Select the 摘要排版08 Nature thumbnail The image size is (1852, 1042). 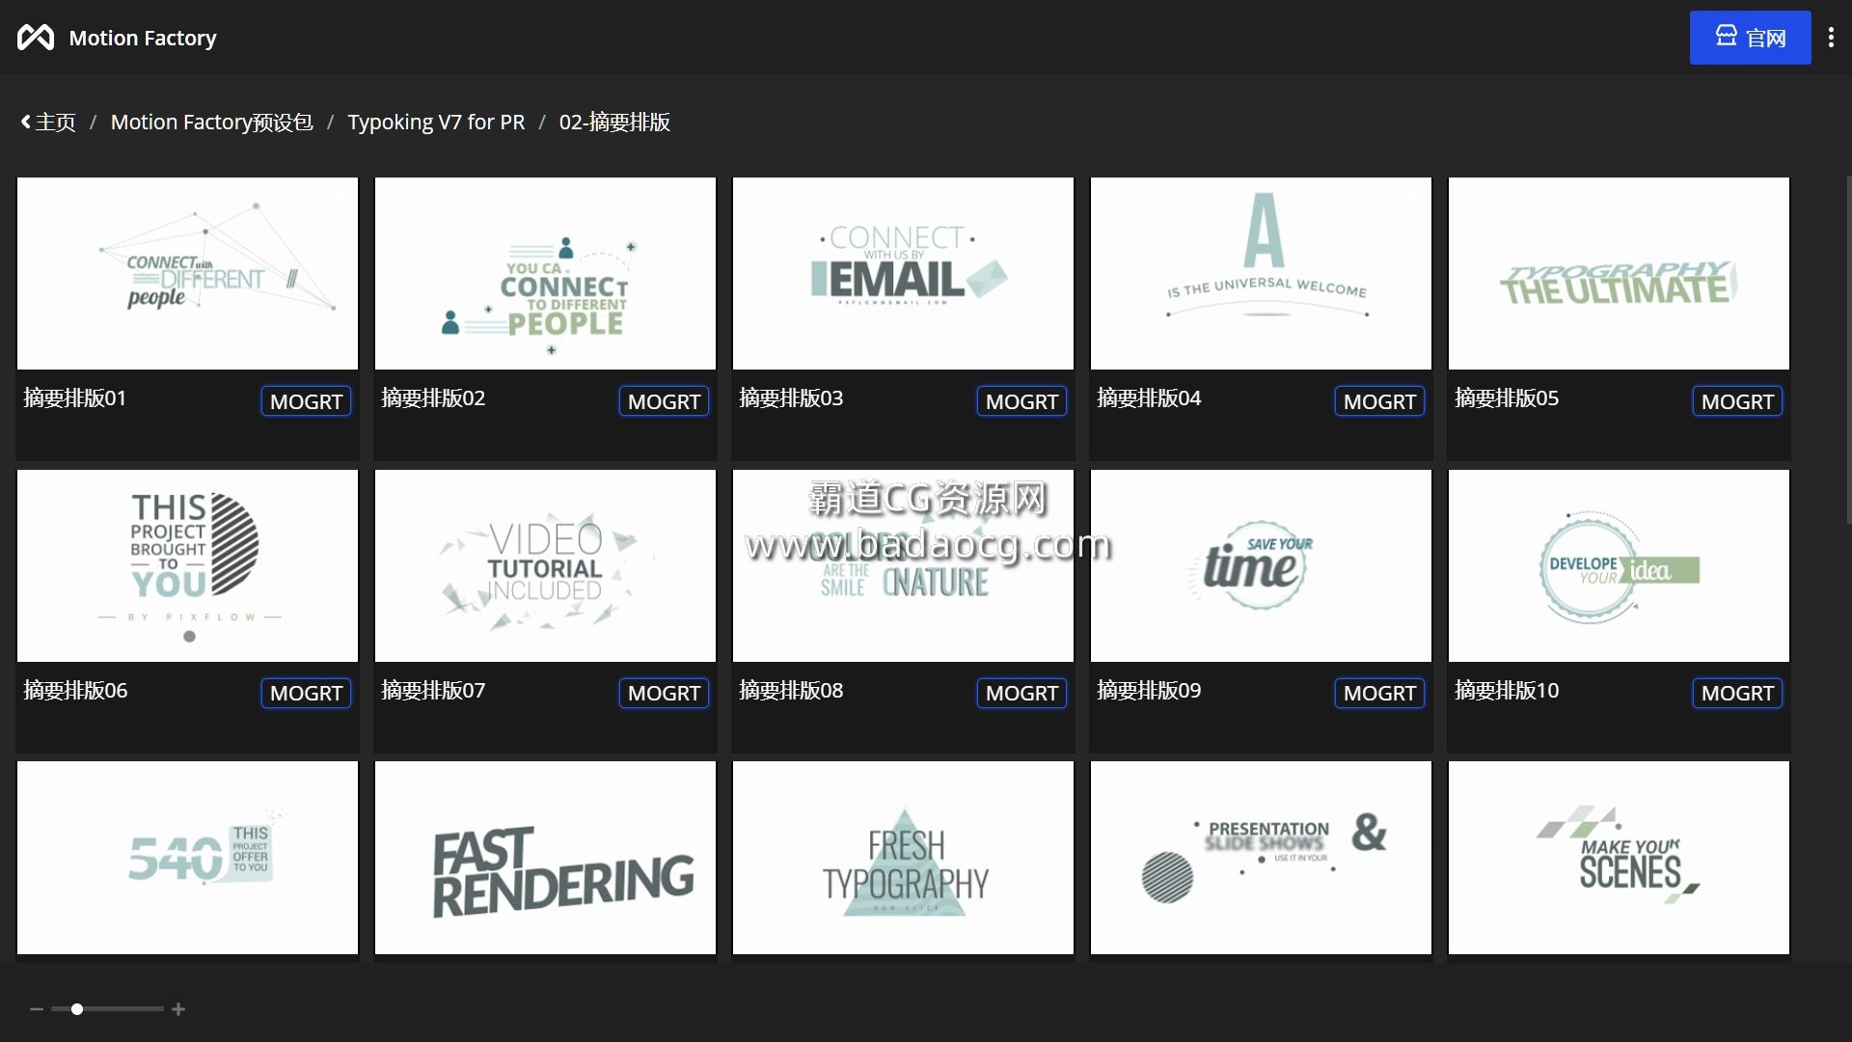(903, 565)
